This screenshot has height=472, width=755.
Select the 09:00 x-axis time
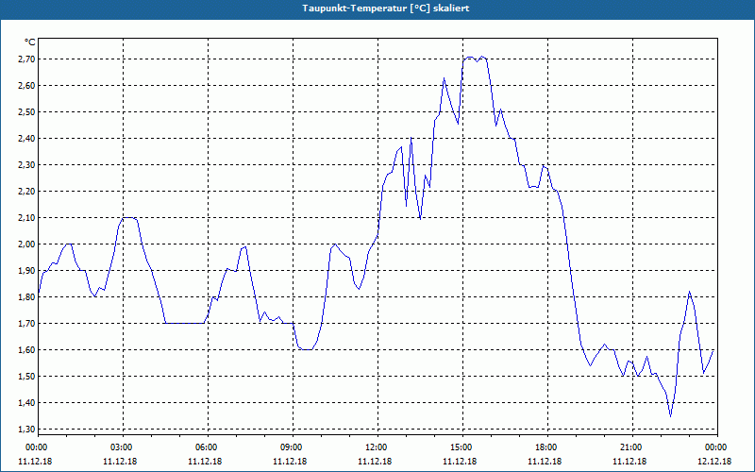click(x=290, y=447)
